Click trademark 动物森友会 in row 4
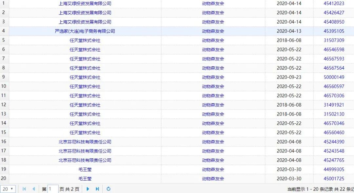This screenshot has width=354, height=193. tap(213, 31)
